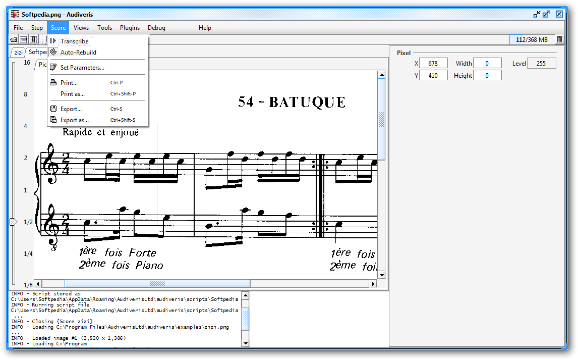The image size is (578, 360).
Task: Click score view scroll left arrow
Action: point(38,284)
